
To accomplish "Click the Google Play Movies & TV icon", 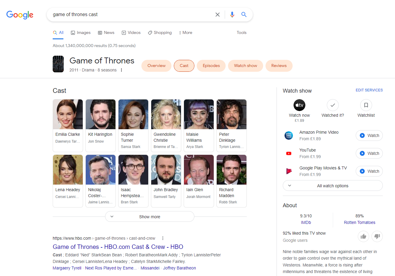I will click(x=288, y=171).
